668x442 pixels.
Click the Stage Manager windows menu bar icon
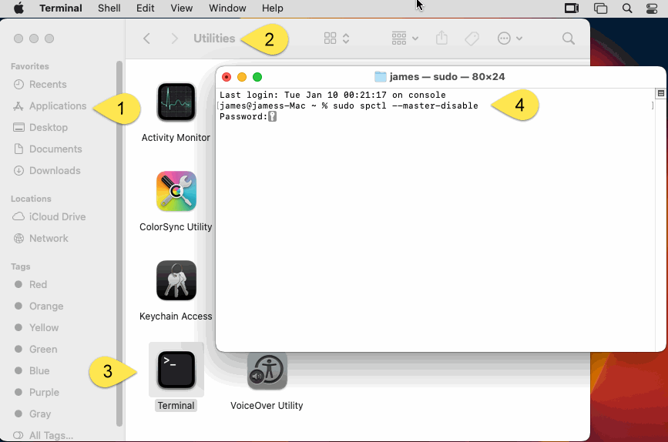pyautogui.click(x=600, y=8)
